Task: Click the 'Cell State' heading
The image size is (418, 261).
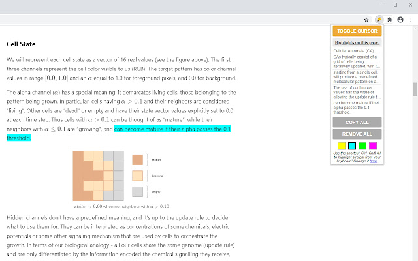Action: click(x=21, y=44)
